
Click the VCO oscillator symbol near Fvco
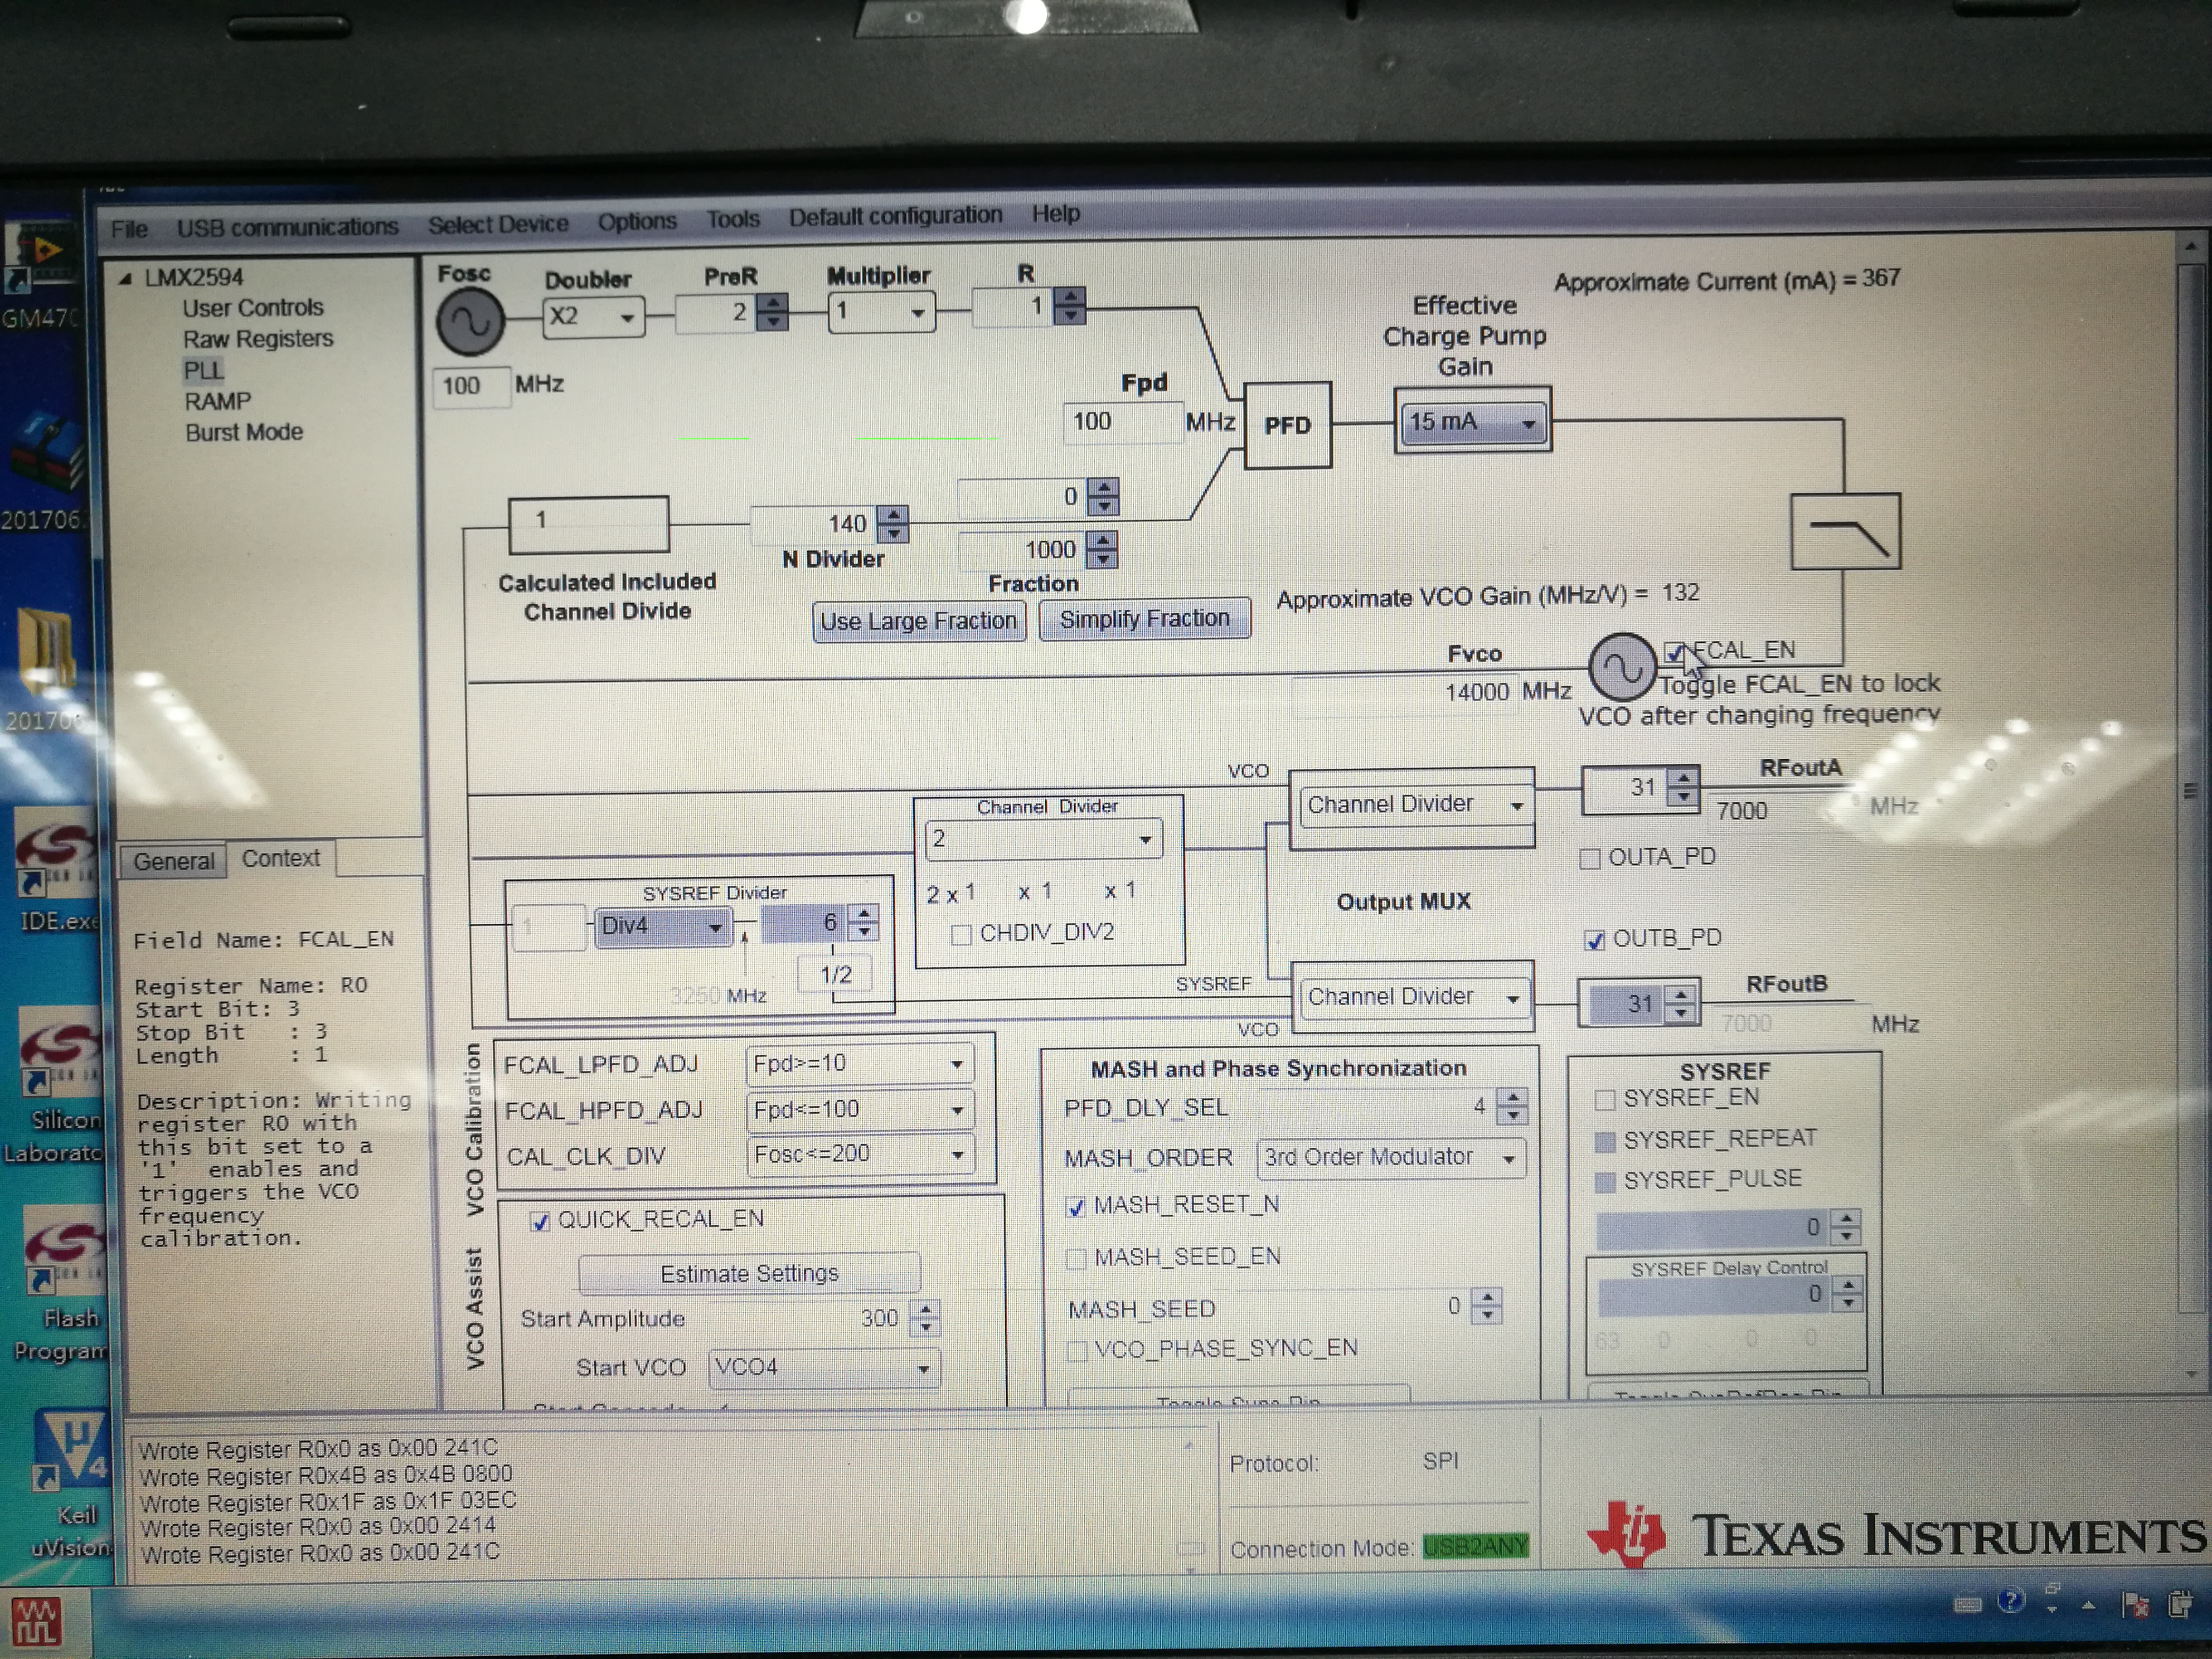coord(1621,667)
